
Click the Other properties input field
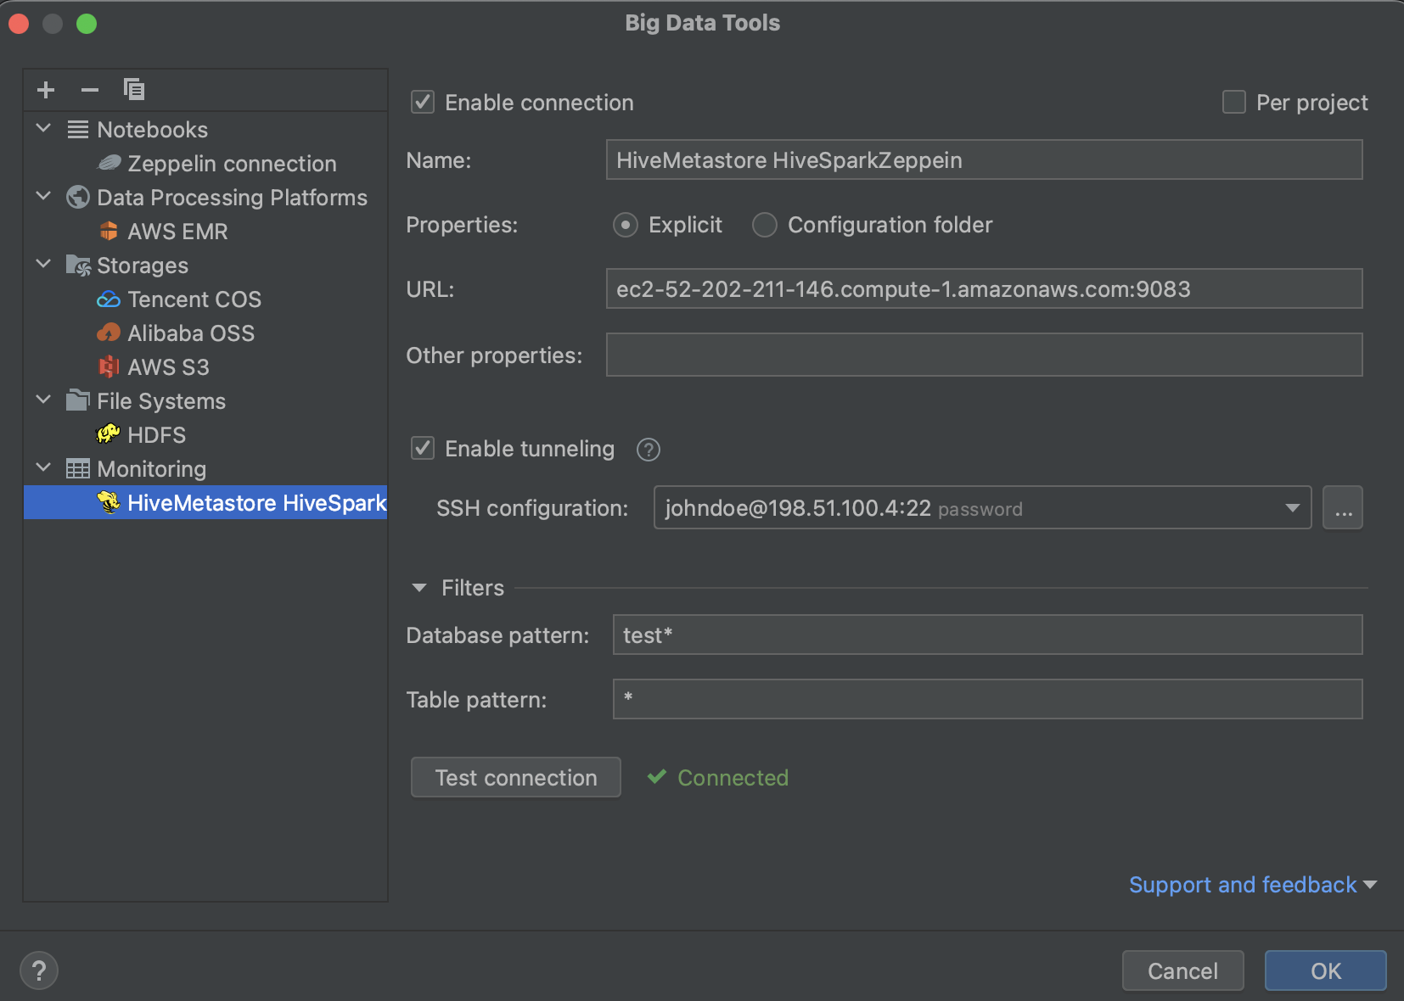pos(985,355)
